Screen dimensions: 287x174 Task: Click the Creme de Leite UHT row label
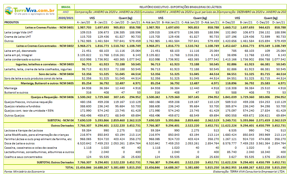[x=18, y=37]
